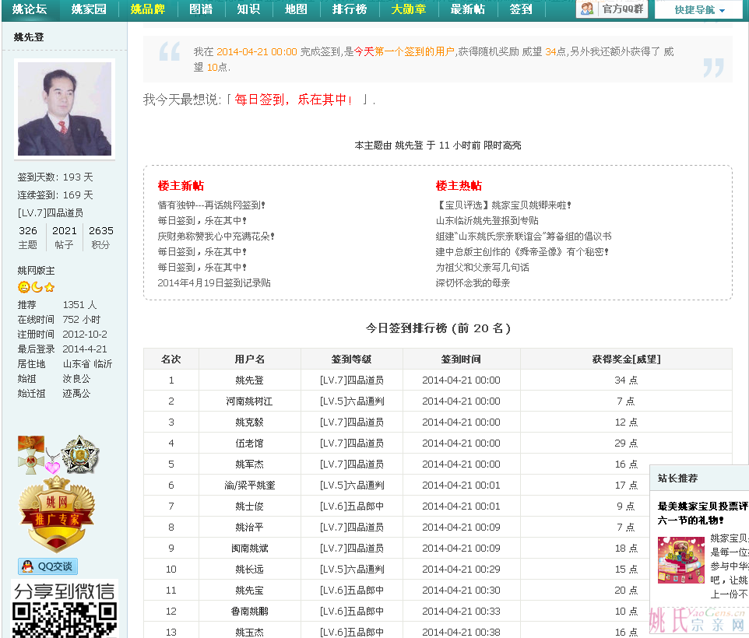Open the 快捷导航 dropdown menu

[698, 10]
